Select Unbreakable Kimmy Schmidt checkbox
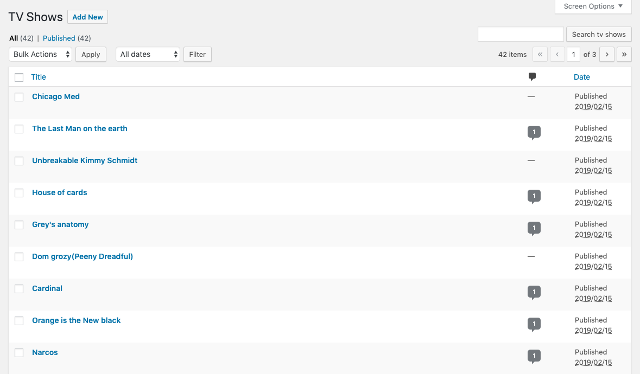640x374 pixels. 19,161
